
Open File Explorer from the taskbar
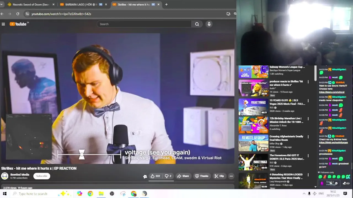(x=101, y=194)
